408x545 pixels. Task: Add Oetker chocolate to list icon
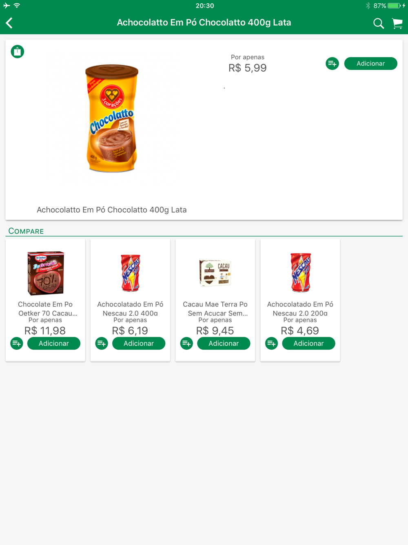17,343
